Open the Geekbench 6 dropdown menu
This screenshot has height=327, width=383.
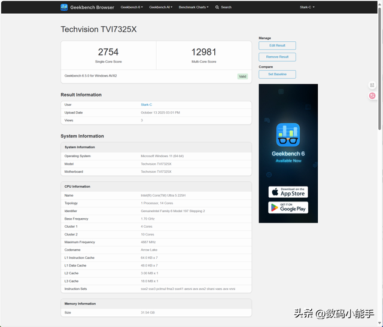pos(132,7)
